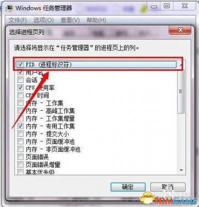
Task: Open the 选项(O) menu
Action: click(x=43, y=20)
